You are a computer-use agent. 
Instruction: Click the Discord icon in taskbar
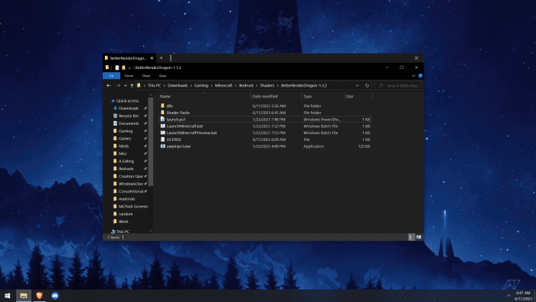click(x=55, y=296)
